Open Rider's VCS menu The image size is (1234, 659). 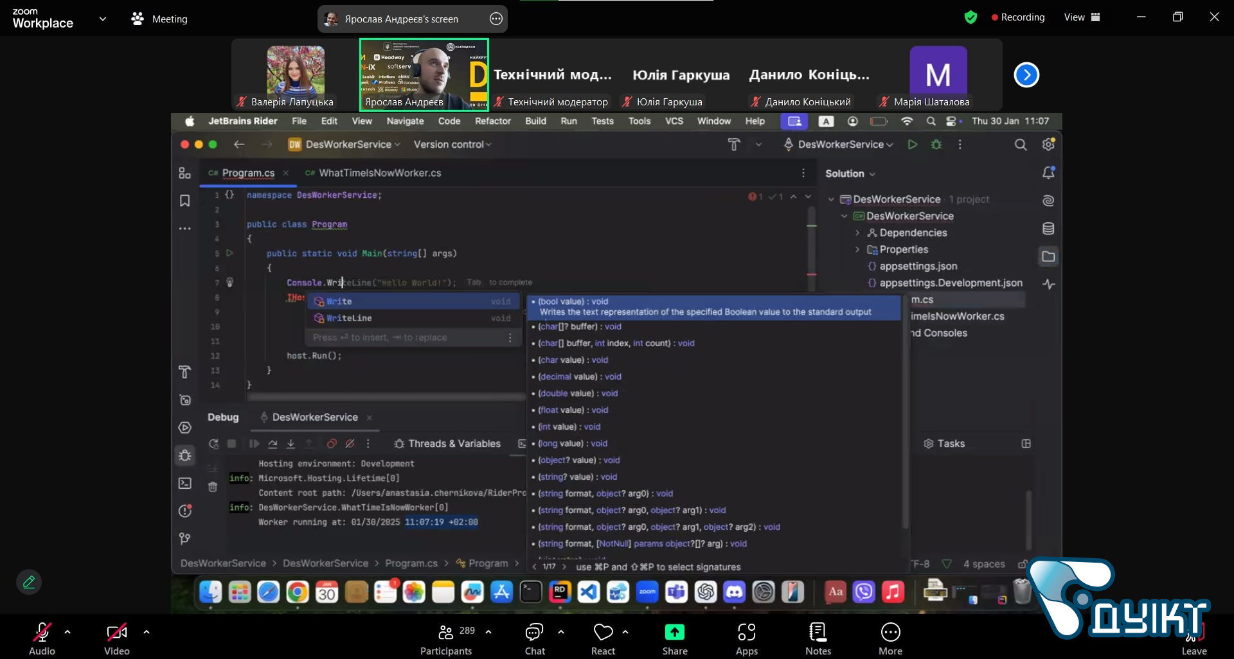pos(674,121)
